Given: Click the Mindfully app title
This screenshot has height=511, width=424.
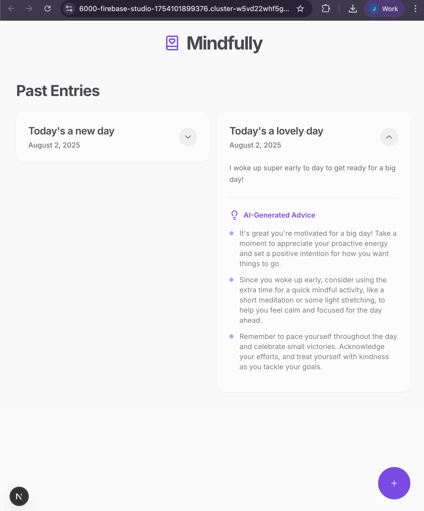Looking at the screenshot, I should (x=224, y=43).
